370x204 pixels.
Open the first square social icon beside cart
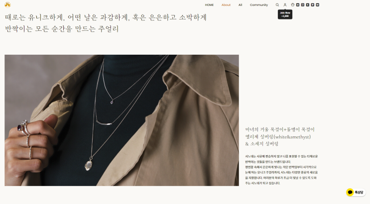pos(298,4)
